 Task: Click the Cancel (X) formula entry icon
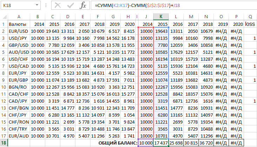click(58, 6)
